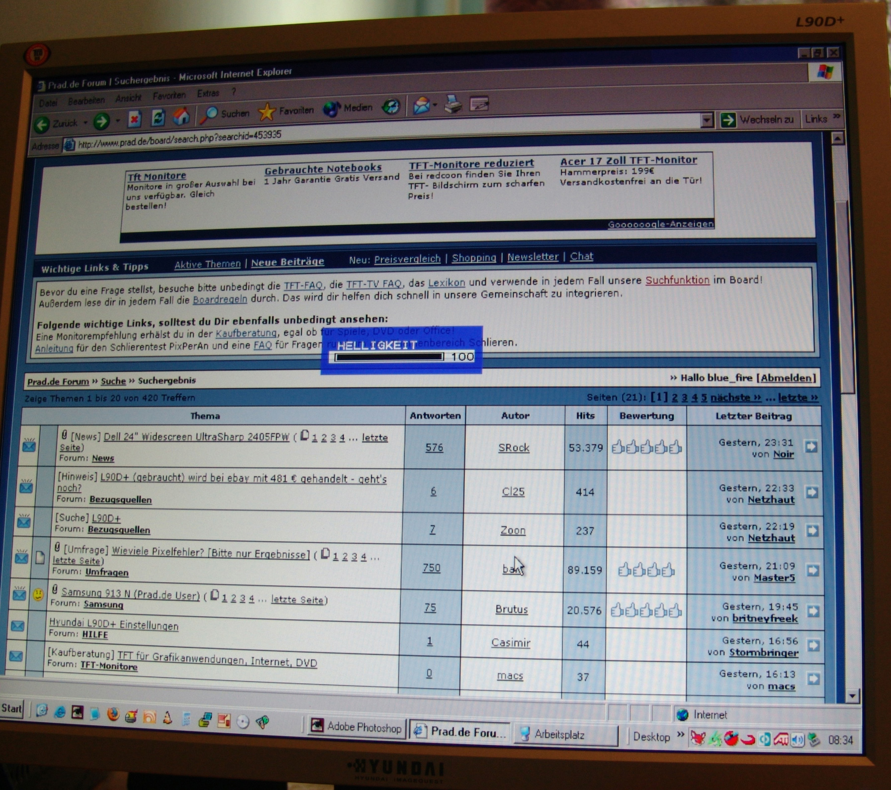The width and height of the screenshot is (891, 790).
Task: Click the printer icon in the toolbar
Action: [452, 104]
